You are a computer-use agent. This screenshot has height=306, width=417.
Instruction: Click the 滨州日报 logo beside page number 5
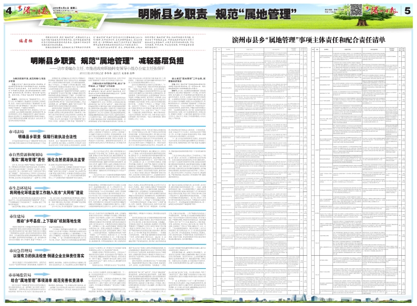pos(381,10)
